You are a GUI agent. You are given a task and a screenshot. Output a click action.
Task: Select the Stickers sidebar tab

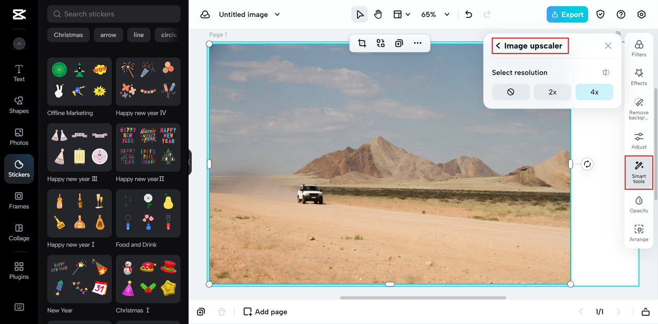(x=19, y=169)
